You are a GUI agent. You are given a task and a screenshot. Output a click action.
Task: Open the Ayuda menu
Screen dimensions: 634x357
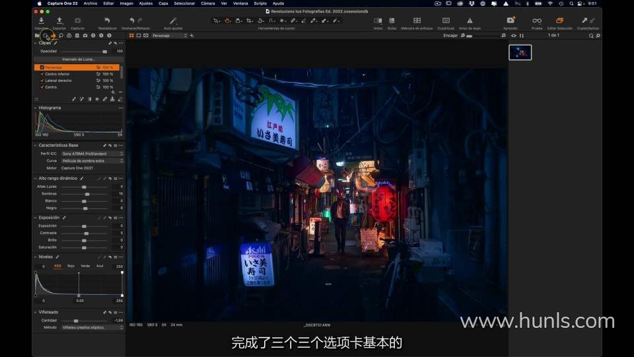(278, 3)
